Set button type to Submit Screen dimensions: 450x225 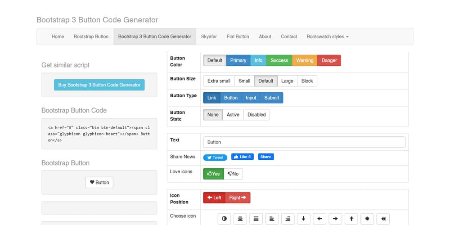pyautogui.click(x=271, y=98)
